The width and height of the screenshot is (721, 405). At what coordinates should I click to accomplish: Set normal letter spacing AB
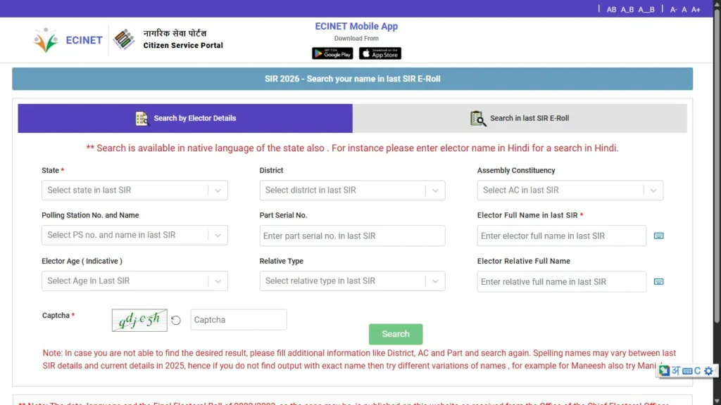point(611,9)
